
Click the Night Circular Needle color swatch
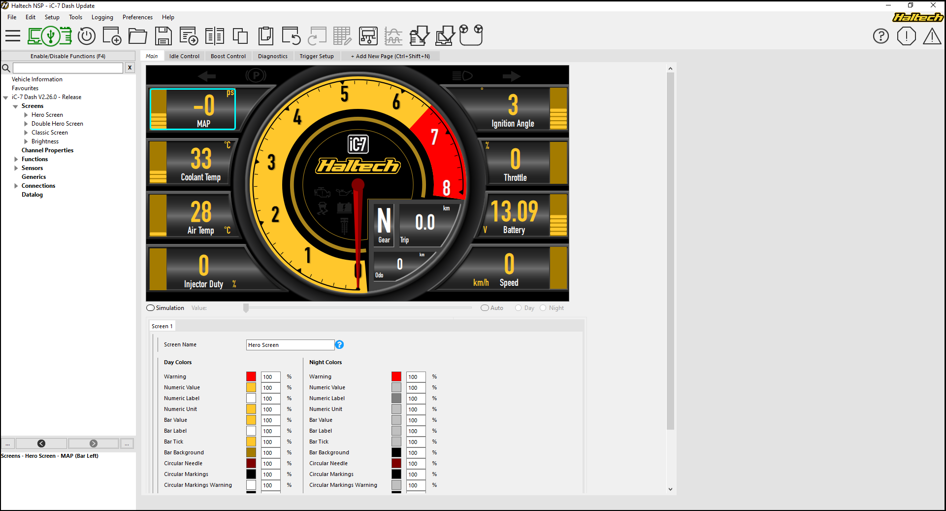(x=396, y=463)
